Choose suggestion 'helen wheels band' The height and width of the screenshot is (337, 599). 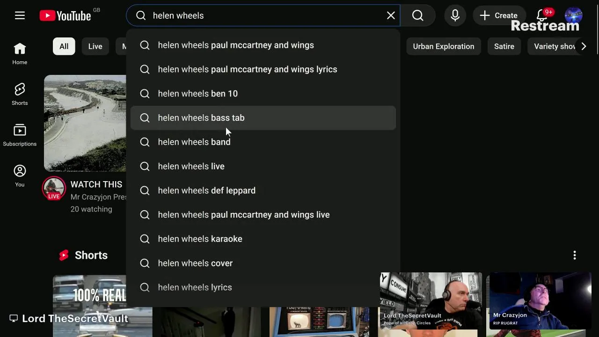tap(263, 142)
